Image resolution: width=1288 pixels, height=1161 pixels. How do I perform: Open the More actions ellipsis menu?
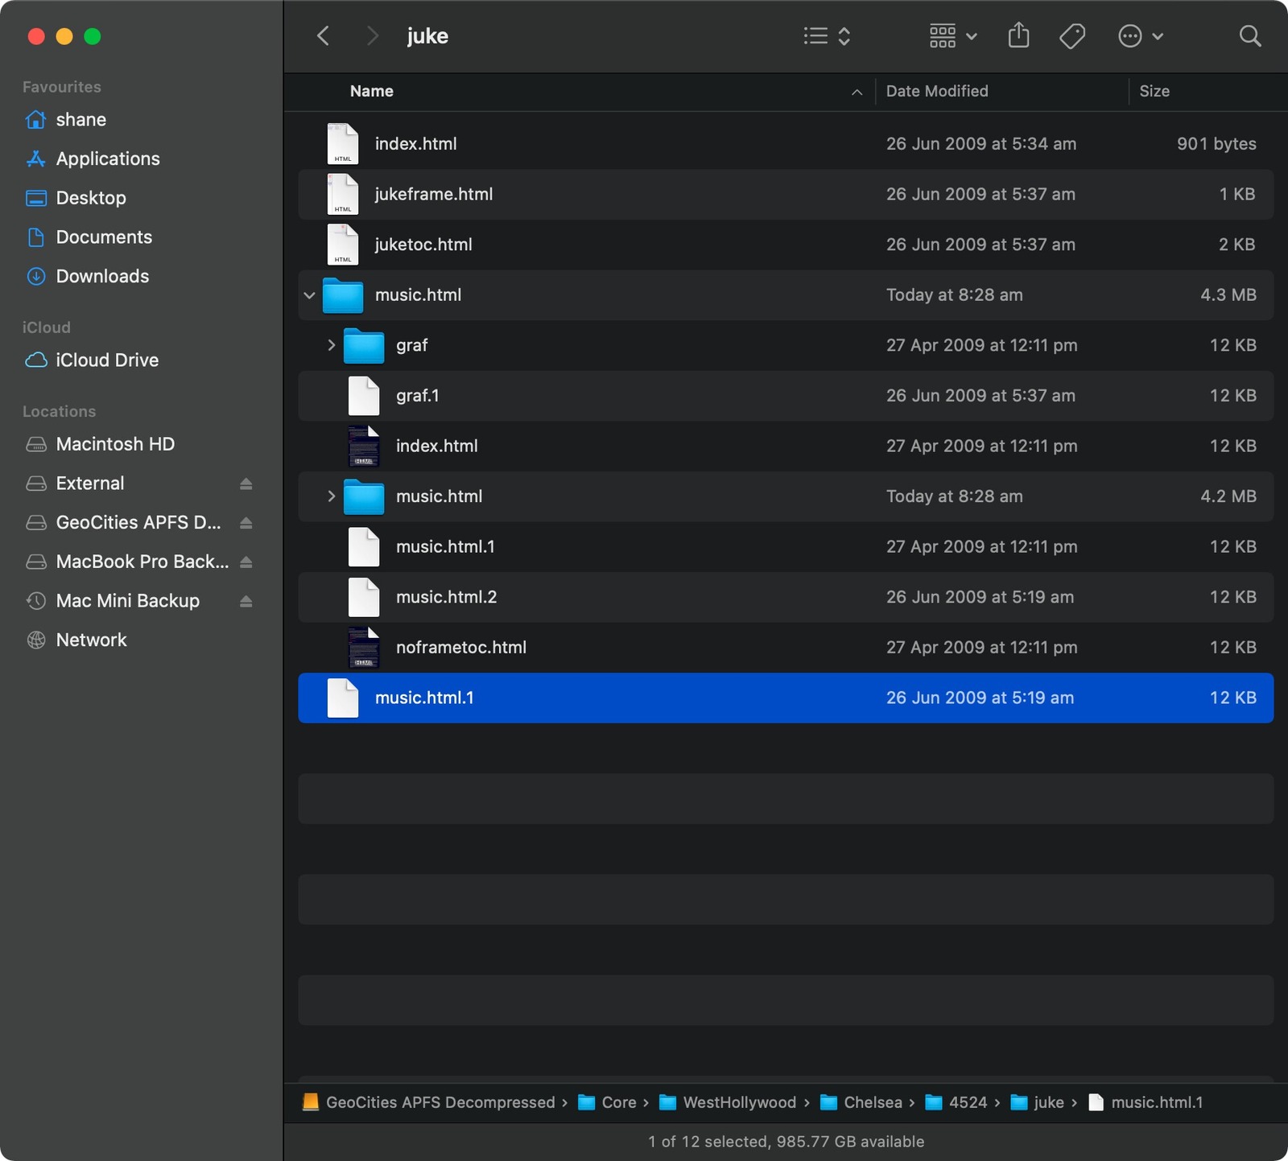click(x=1141, y=35)
